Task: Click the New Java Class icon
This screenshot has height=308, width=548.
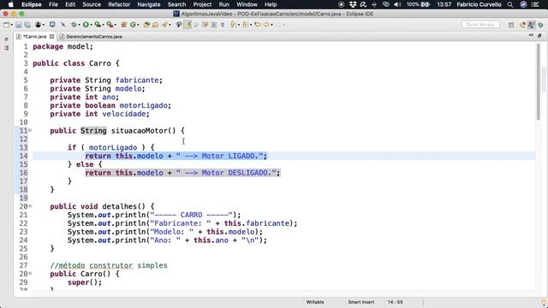Action: pyautogui.click(x=133, y=25)
